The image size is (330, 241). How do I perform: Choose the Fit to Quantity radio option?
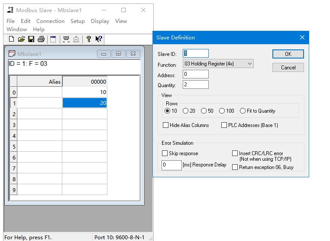[243, 111]
